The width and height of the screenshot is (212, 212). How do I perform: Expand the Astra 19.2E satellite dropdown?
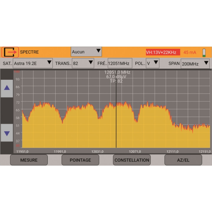(33, 63)
